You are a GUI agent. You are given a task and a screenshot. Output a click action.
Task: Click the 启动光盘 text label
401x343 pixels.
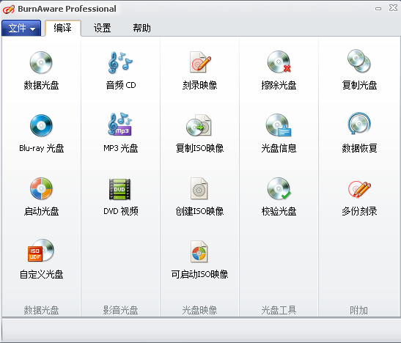click(x=41, y=211)
